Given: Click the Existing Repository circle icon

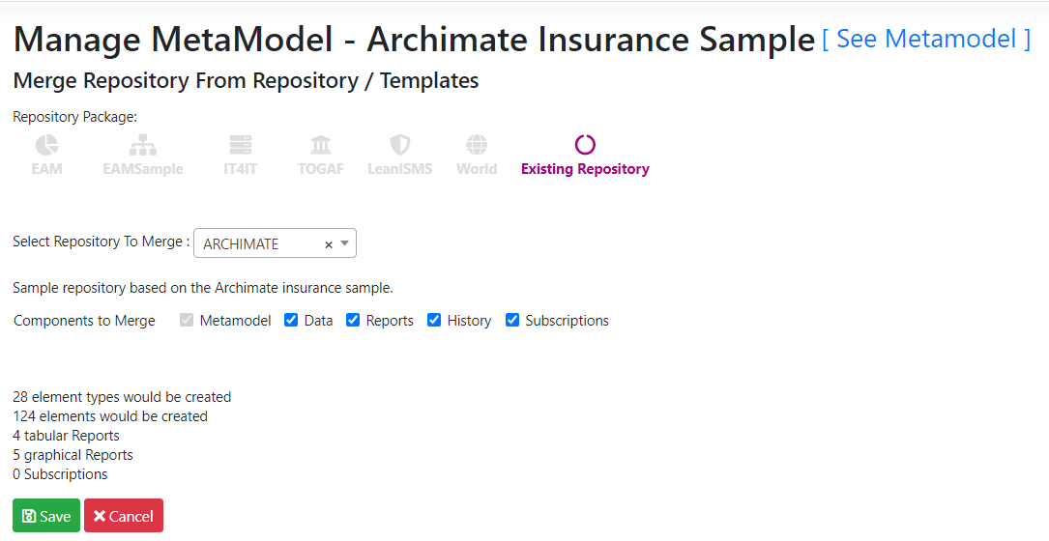Looking at the screenshot, I should (585, 145).
